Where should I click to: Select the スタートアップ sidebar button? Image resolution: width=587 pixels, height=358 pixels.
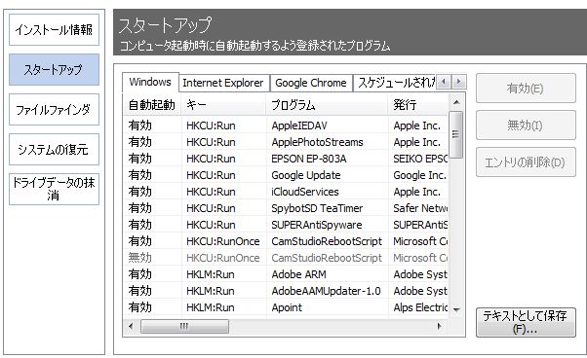point(54,69)
